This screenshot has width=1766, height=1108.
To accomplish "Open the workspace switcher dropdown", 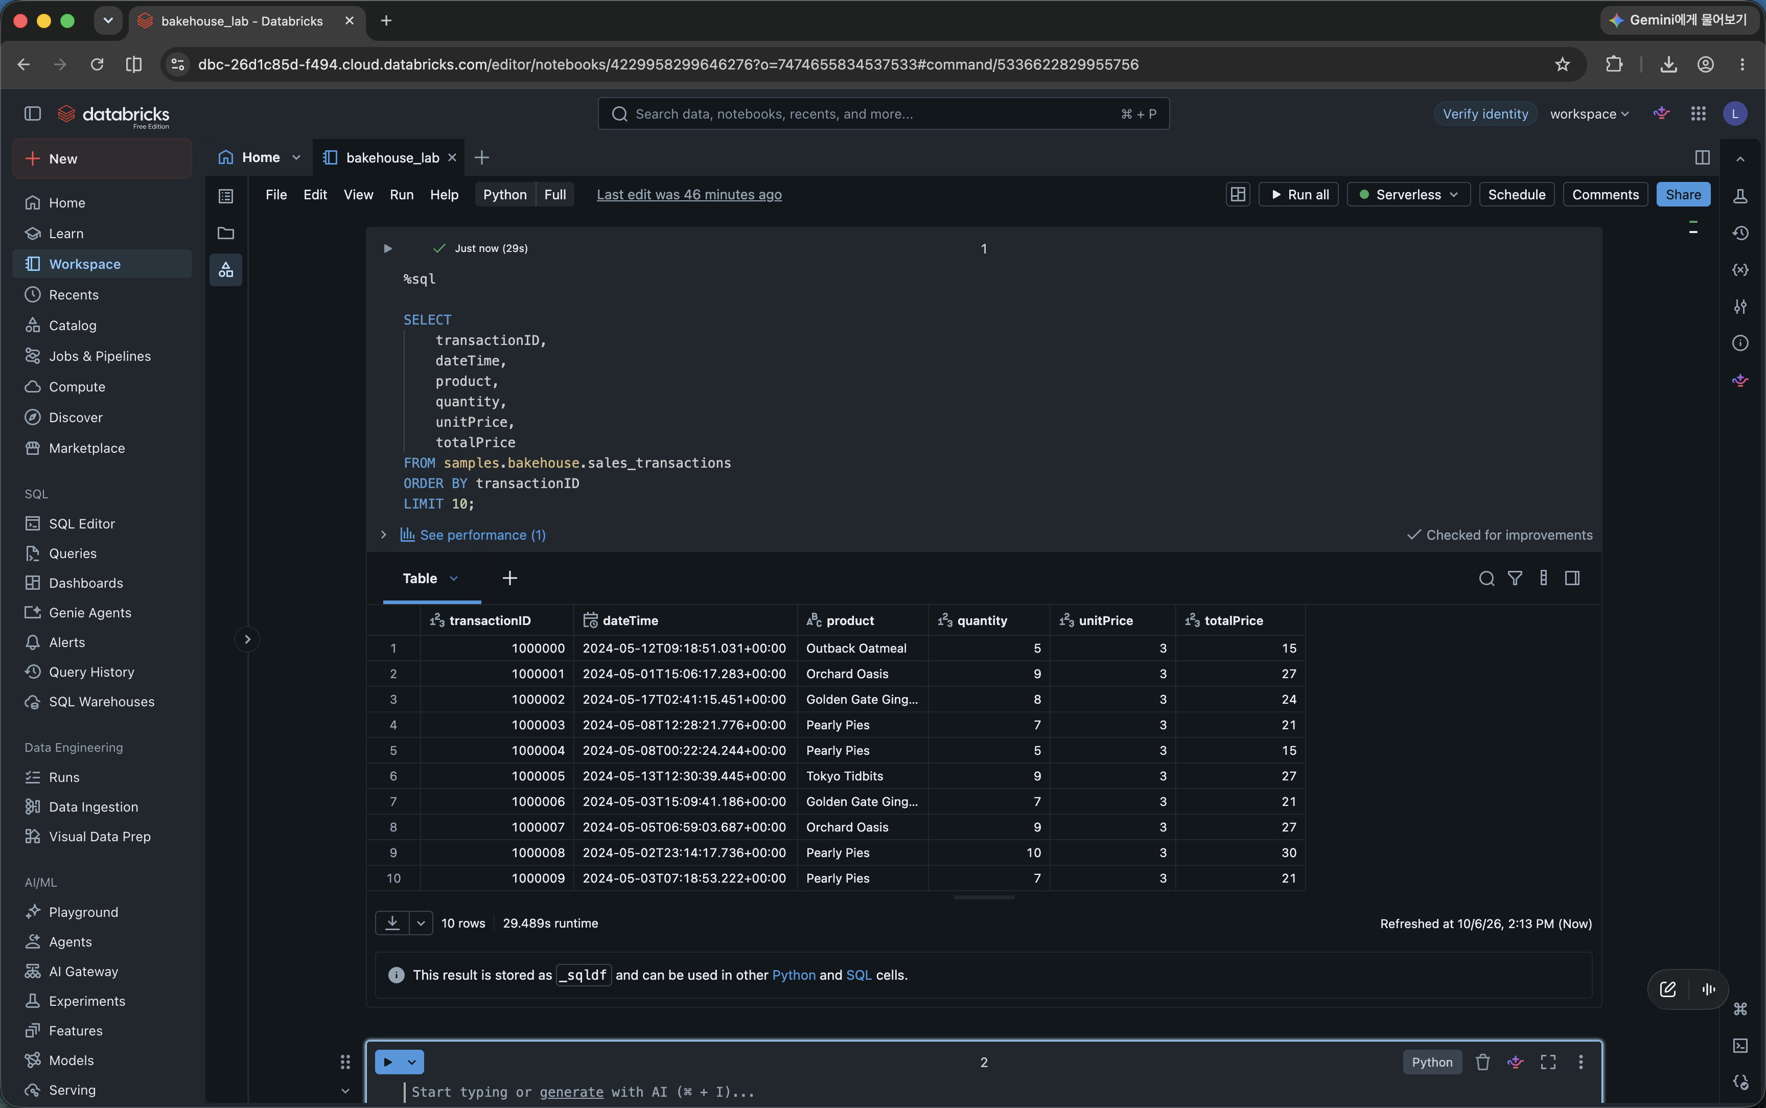I will [1589, 113].
